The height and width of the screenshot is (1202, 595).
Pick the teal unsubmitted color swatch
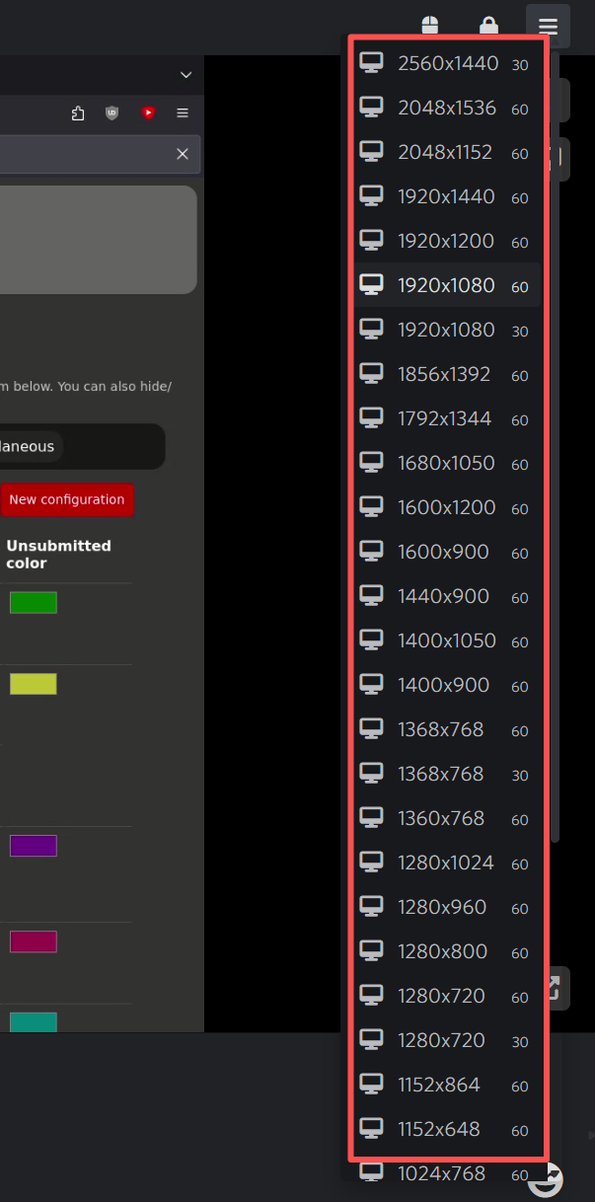[x=34, y=1022]
